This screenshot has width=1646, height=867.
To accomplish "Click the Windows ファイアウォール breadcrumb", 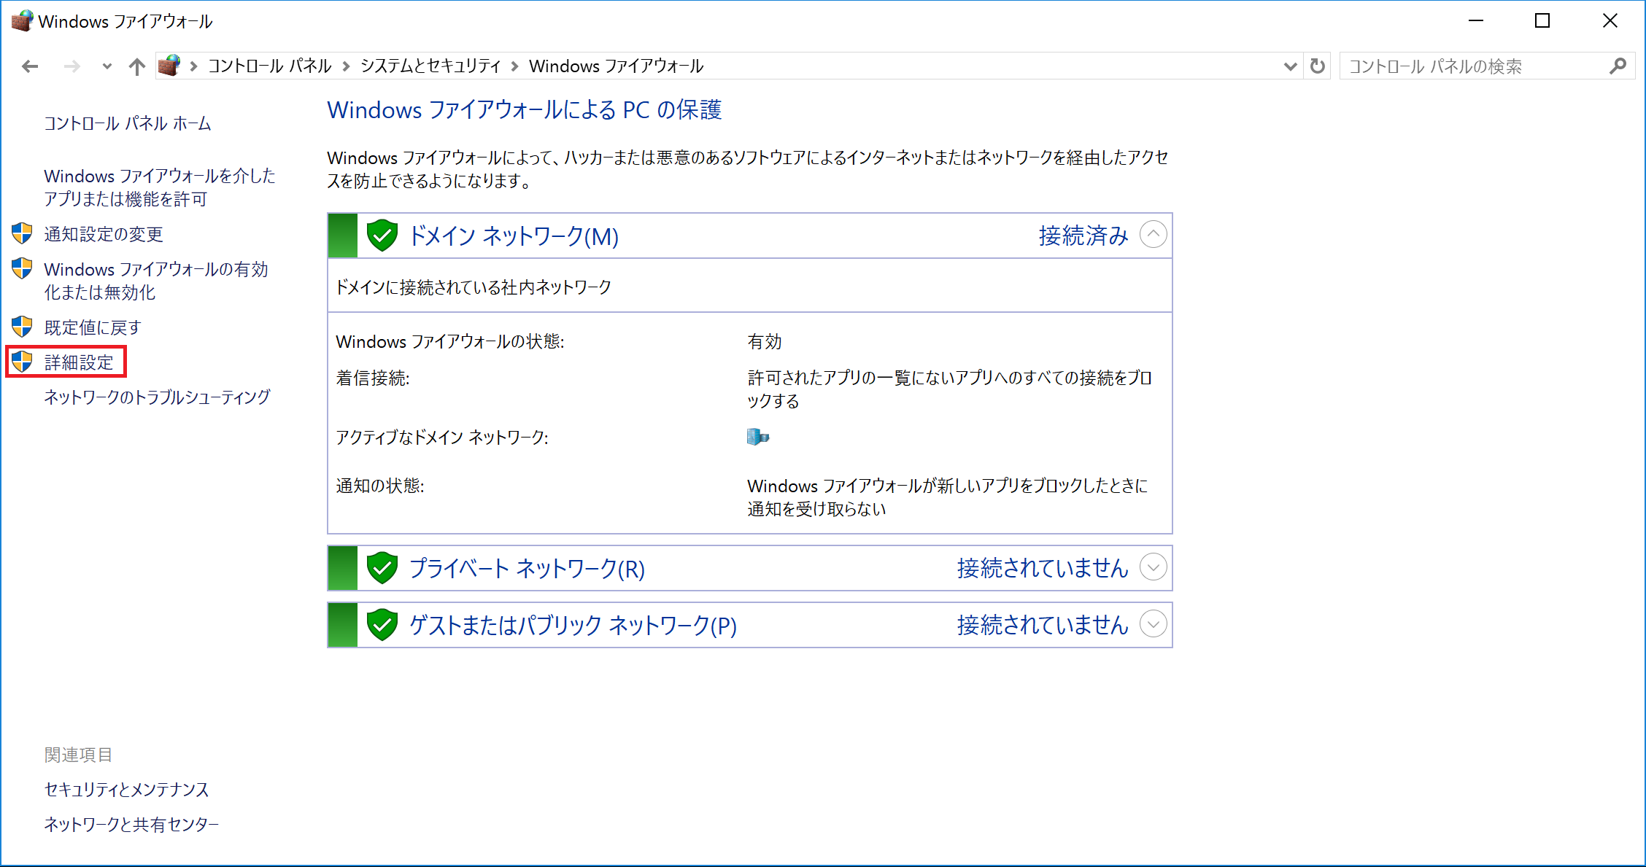I will [616, 66].
